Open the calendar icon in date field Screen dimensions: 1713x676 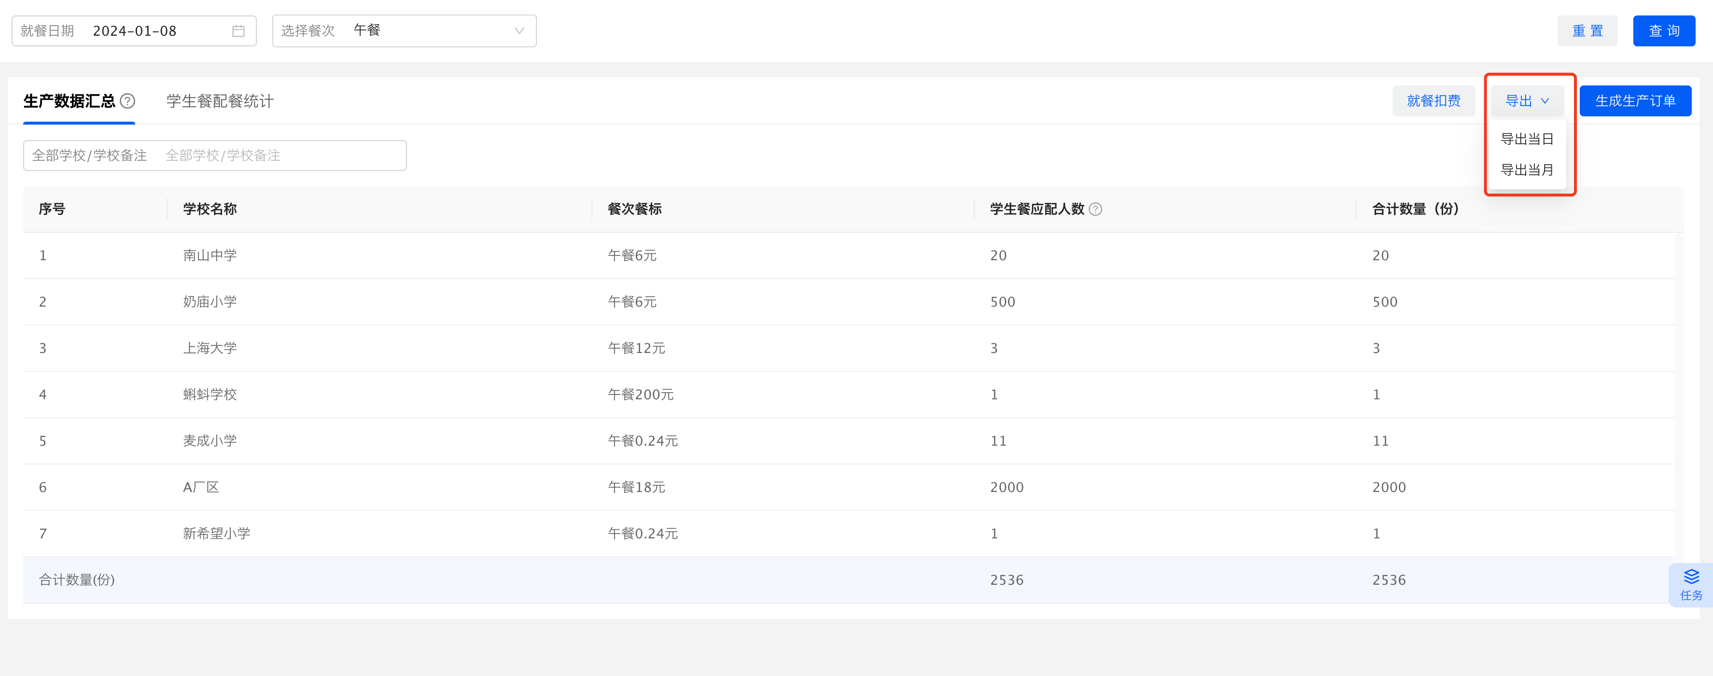pyautogui.click(x=238, y=31)
